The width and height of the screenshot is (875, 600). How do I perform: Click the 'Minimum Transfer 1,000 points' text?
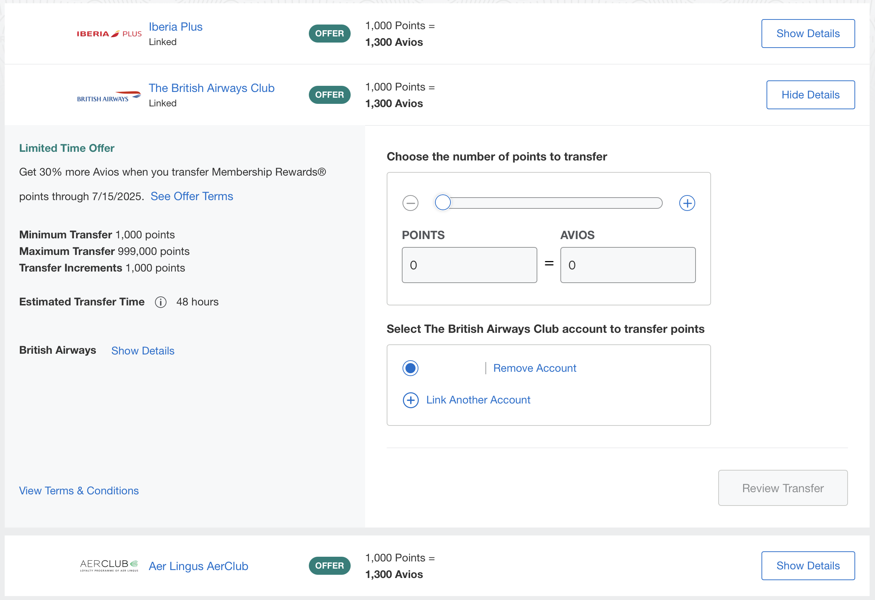[97, 235]
